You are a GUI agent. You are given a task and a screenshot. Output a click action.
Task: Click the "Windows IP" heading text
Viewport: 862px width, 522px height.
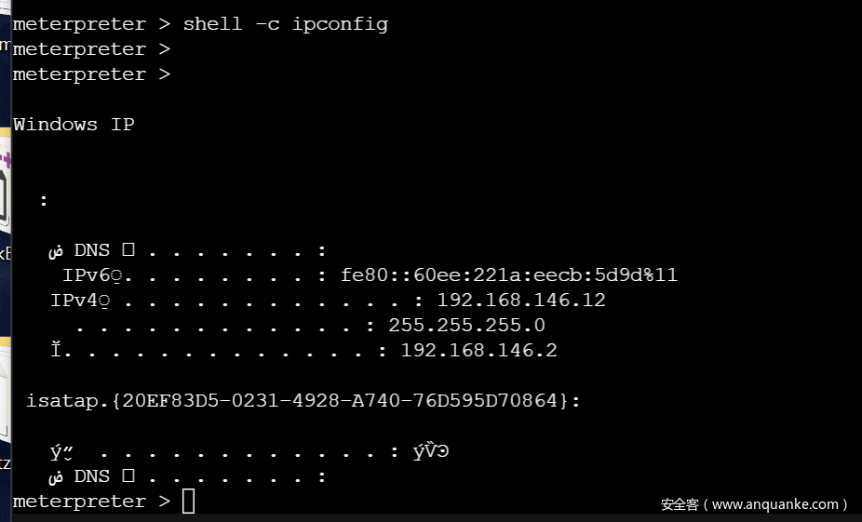tap(74, 125)
